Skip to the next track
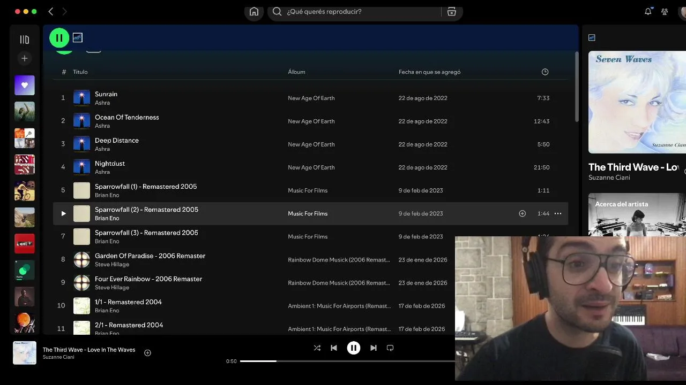The image size is (686, 385). (374, 348)
